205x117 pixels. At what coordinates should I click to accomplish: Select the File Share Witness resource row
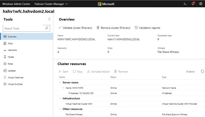tap(129, 114)
